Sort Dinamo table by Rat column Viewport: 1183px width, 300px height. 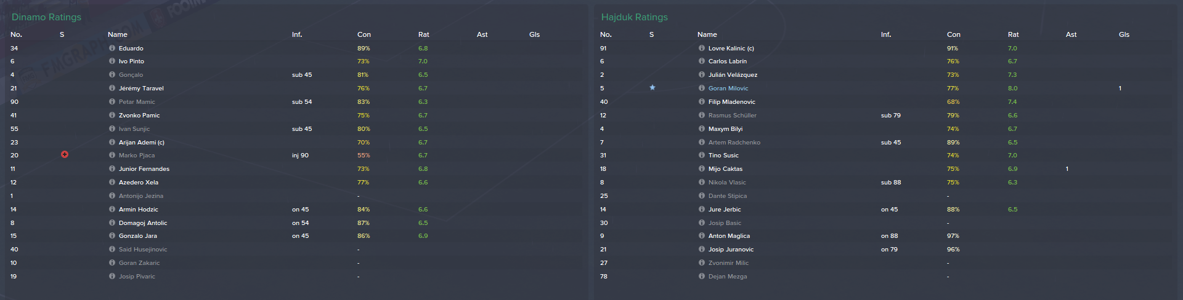[423, 34]
